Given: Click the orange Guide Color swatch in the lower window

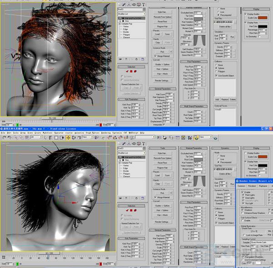Looking at the screenshot, I should pyautogui.click(x=263, y=157).
